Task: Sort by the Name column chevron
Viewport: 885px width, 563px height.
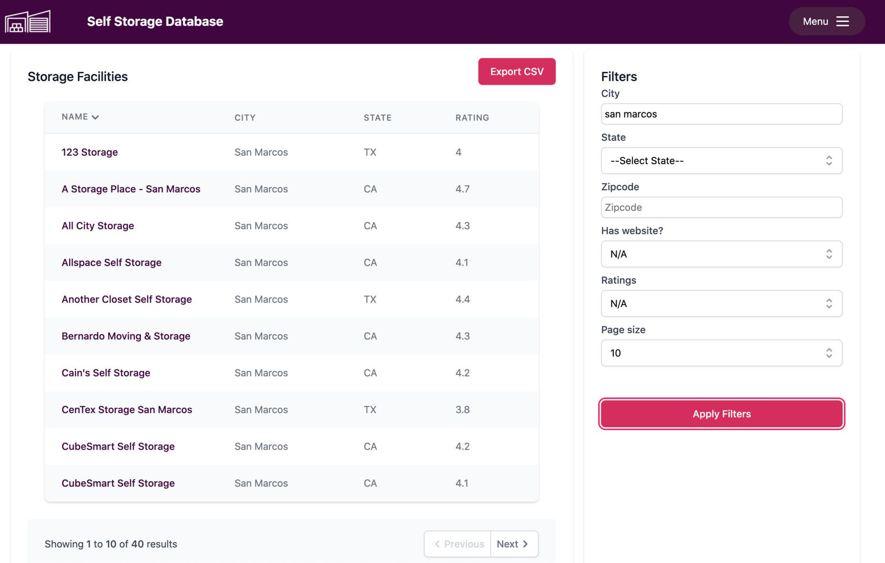Action: (x=95, y=117)
